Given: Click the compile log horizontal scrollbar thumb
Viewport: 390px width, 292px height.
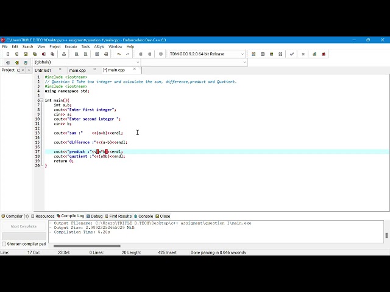Looking at the screenshot, I should 87,246.
